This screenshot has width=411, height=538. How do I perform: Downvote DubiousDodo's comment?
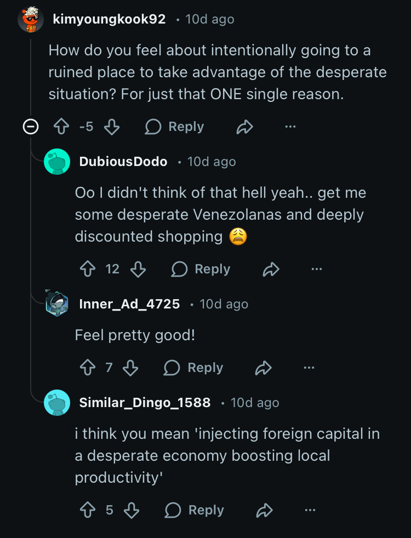point(138,269)
